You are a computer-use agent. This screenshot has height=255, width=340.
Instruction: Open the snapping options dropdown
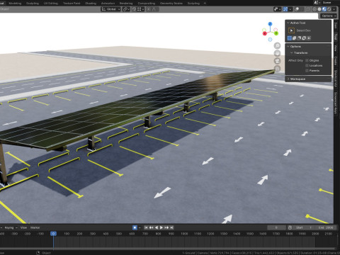click(141, 9)
